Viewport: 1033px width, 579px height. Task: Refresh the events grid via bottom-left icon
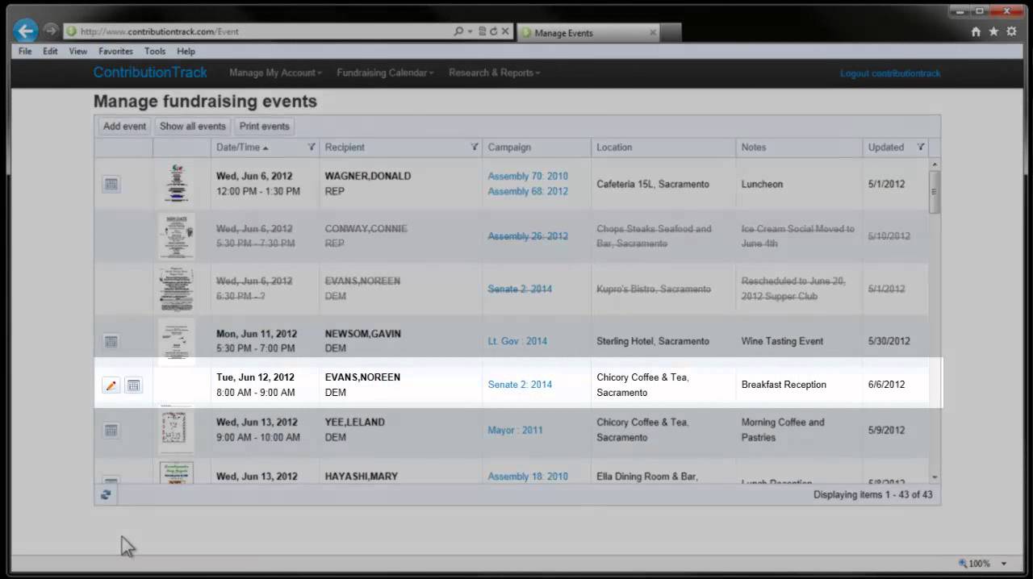pyautogui.click(x=106, y=494)
